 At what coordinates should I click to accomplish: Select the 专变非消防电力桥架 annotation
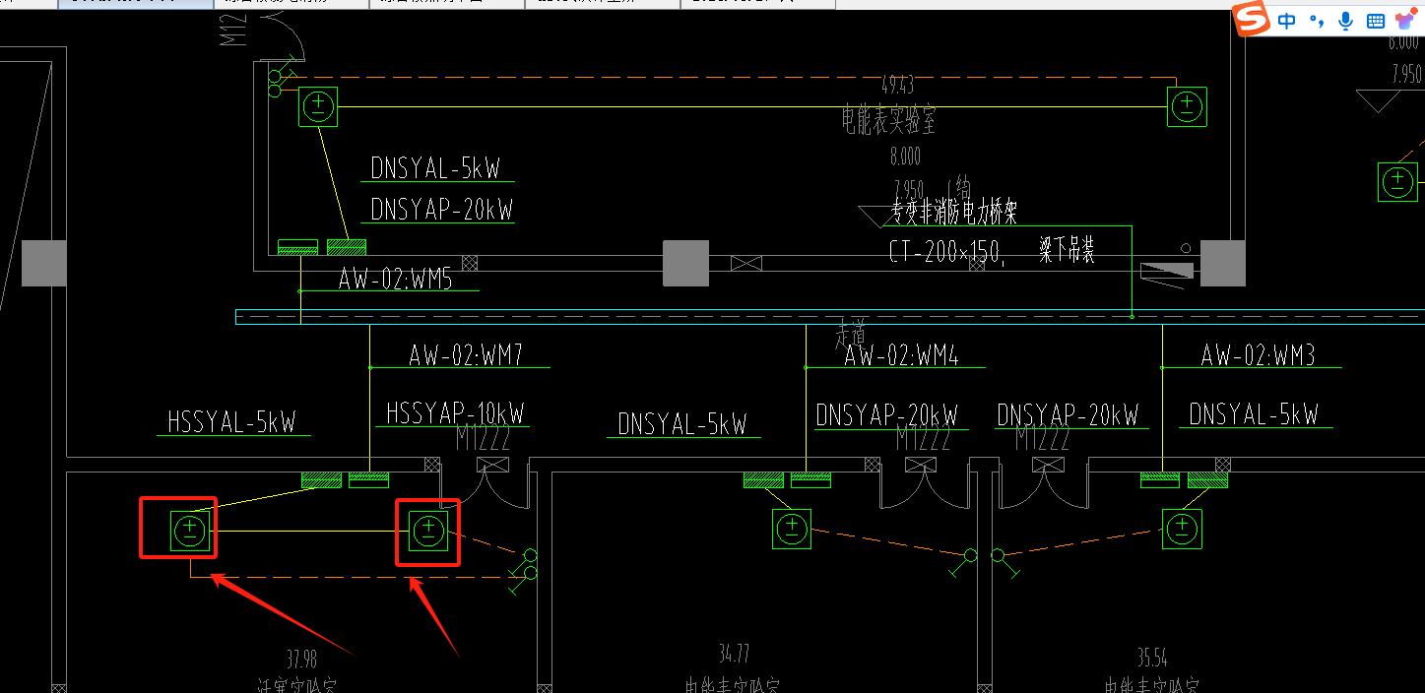point(953,210)
